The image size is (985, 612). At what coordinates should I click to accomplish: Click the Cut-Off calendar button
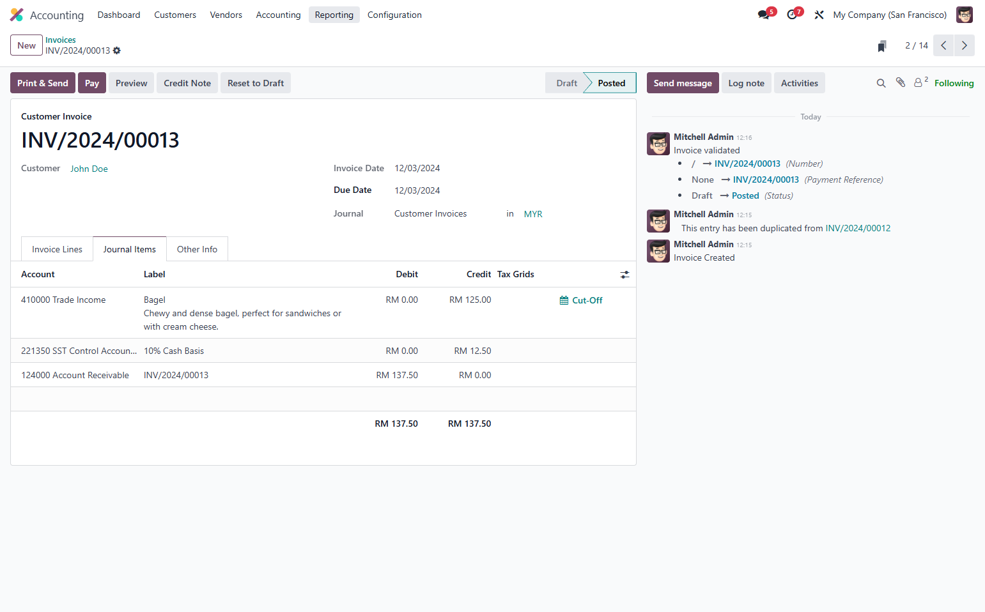pos(581,300)
